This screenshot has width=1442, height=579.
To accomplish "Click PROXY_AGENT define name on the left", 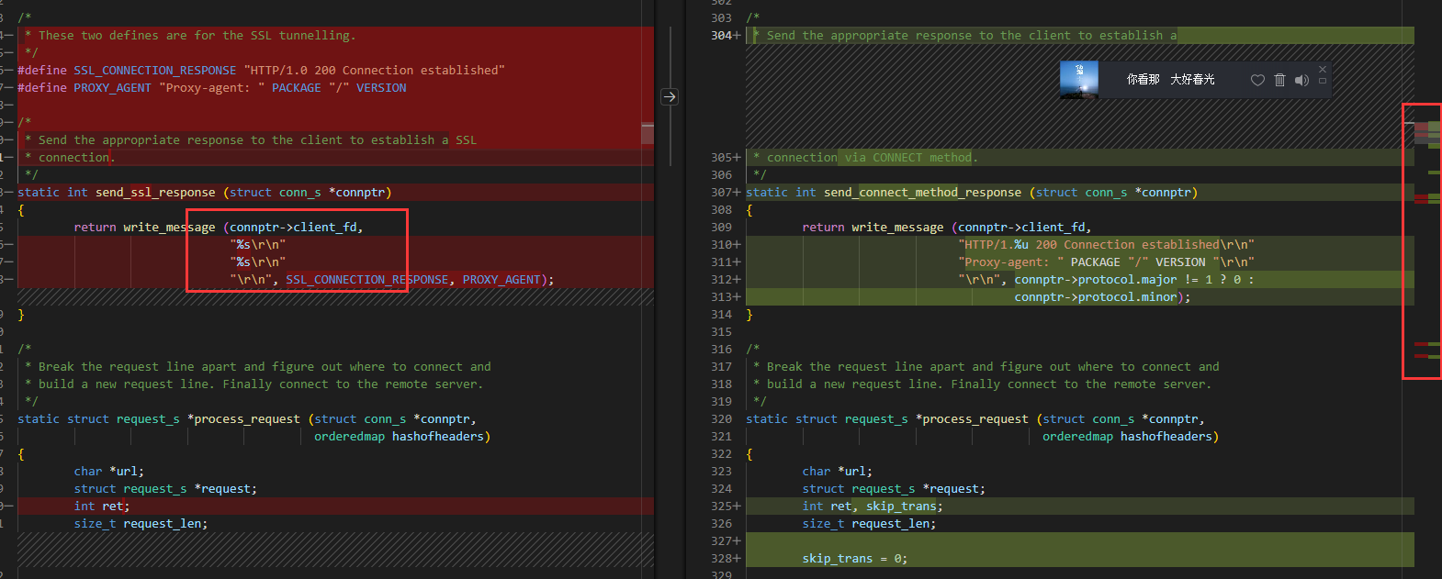I will (112, 88).
